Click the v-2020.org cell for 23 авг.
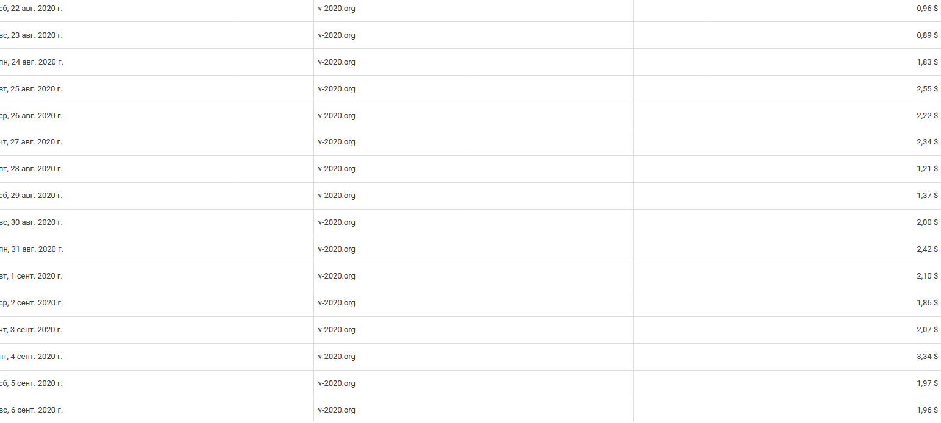Image resolution: width=941 pixels, height=423 pixels. [x=337, y=35]
